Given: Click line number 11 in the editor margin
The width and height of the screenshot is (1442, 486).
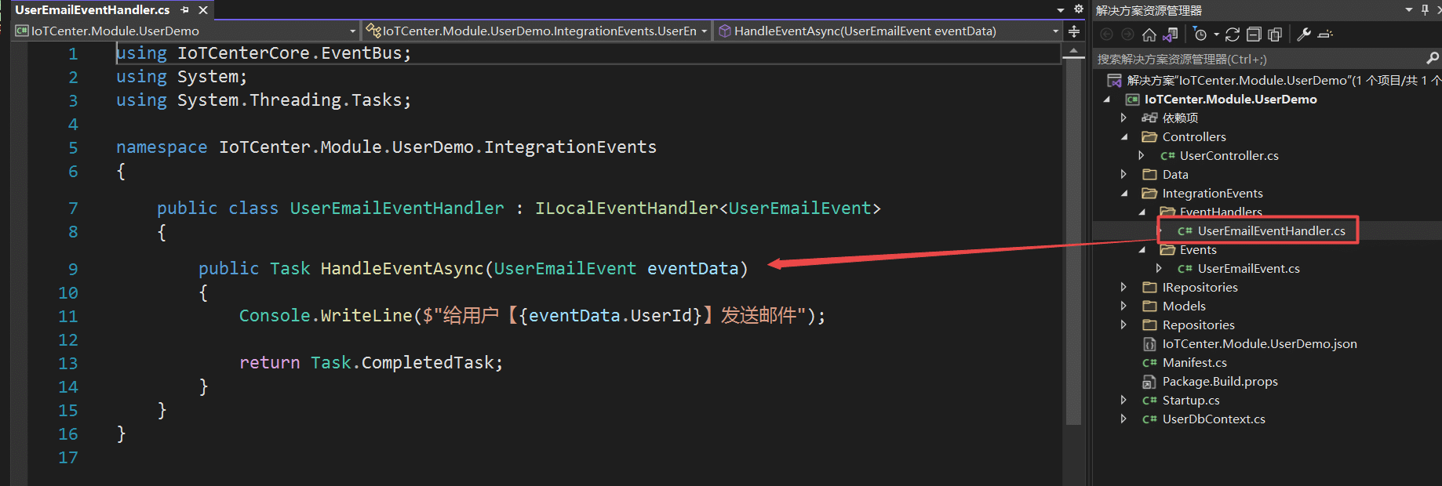Looking at the screenshot, I should click(68, 316).
